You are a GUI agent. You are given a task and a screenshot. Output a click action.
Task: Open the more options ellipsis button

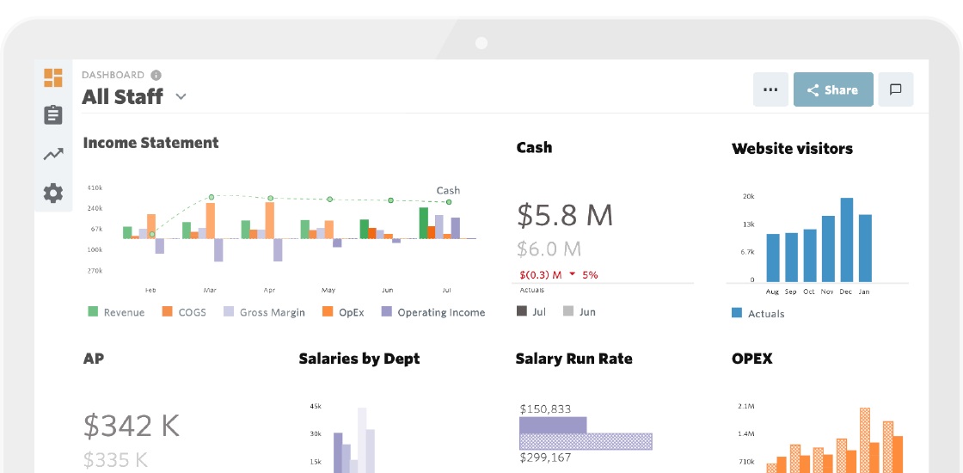770,89
